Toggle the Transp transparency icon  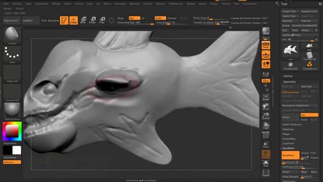pyautogui.click(x=266, y=145)
